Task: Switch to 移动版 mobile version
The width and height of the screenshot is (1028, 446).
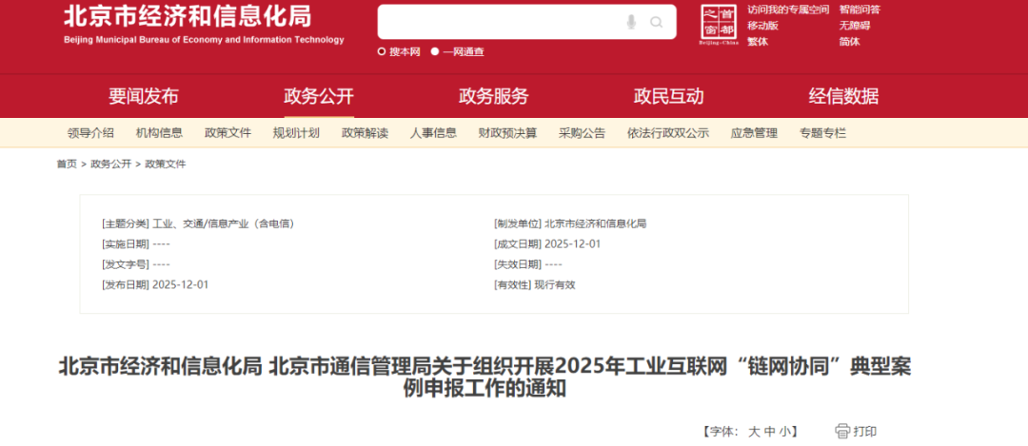Action: coord(762,26)
